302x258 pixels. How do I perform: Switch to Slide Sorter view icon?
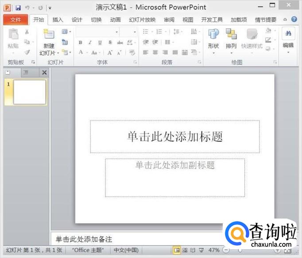pyautogui.click(x=185, y=250)
